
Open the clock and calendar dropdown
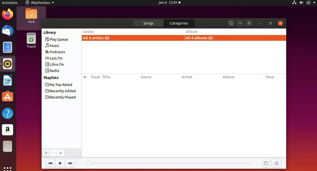(x=169, y=2)
